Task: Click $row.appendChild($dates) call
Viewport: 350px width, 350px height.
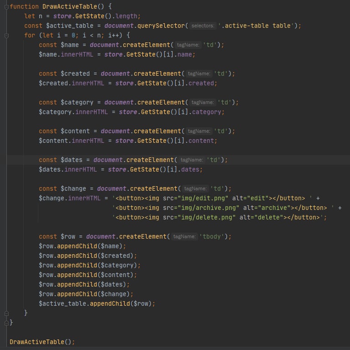Action: 83,285
